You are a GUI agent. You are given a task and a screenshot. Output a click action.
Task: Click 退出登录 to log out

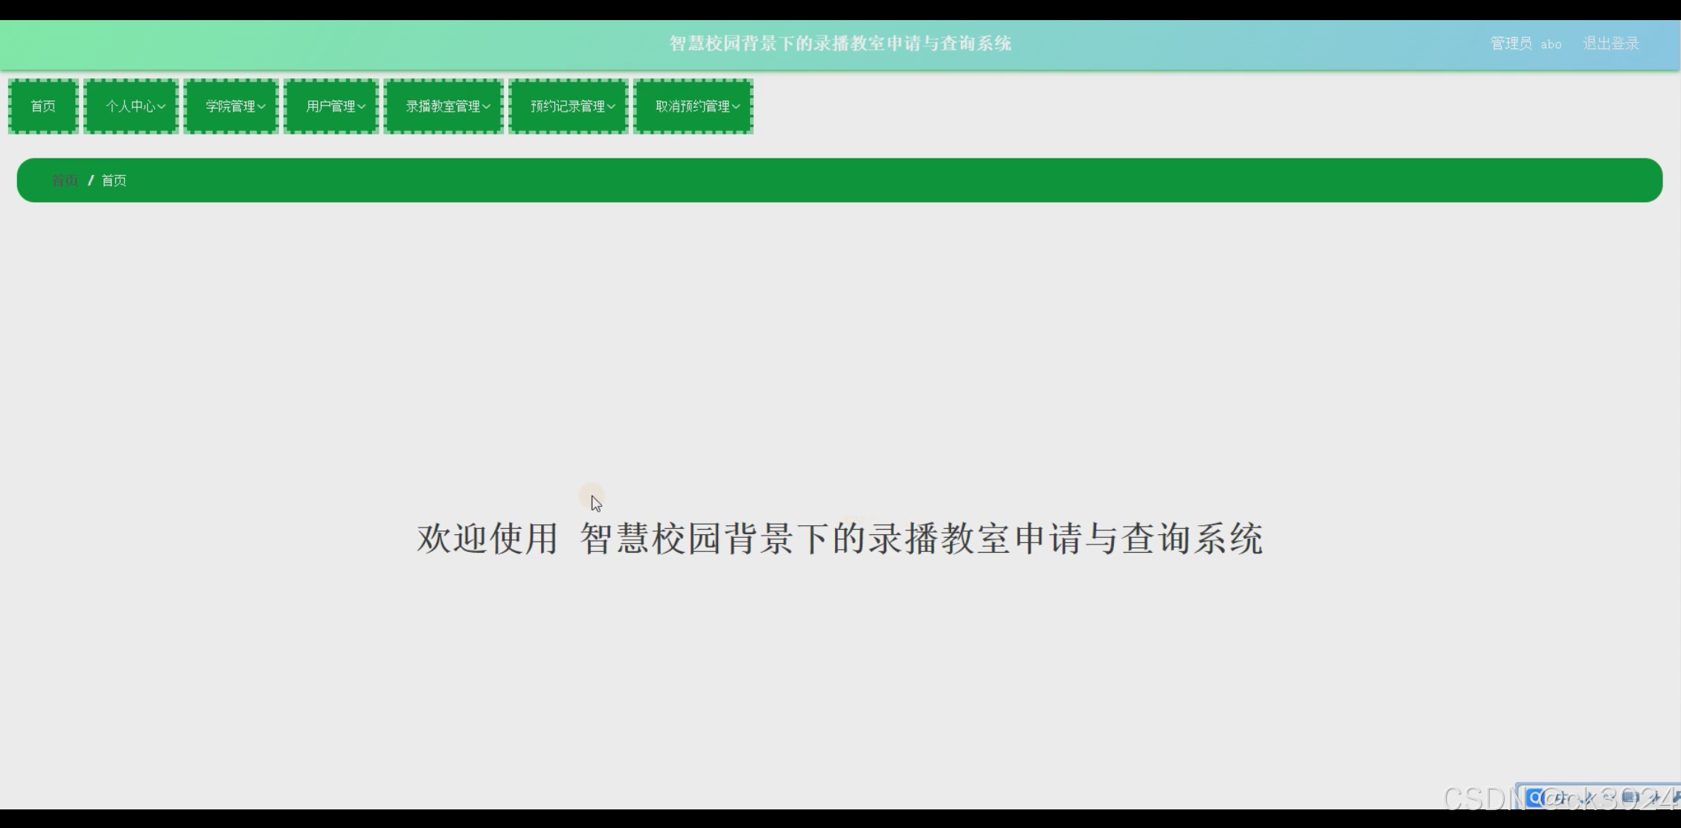click(1611, 43)
